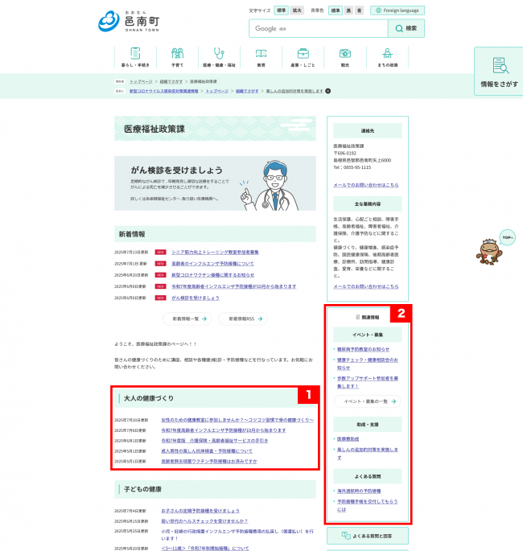
Task: Set font size to 拡大
Action: (x=297, y=11)
